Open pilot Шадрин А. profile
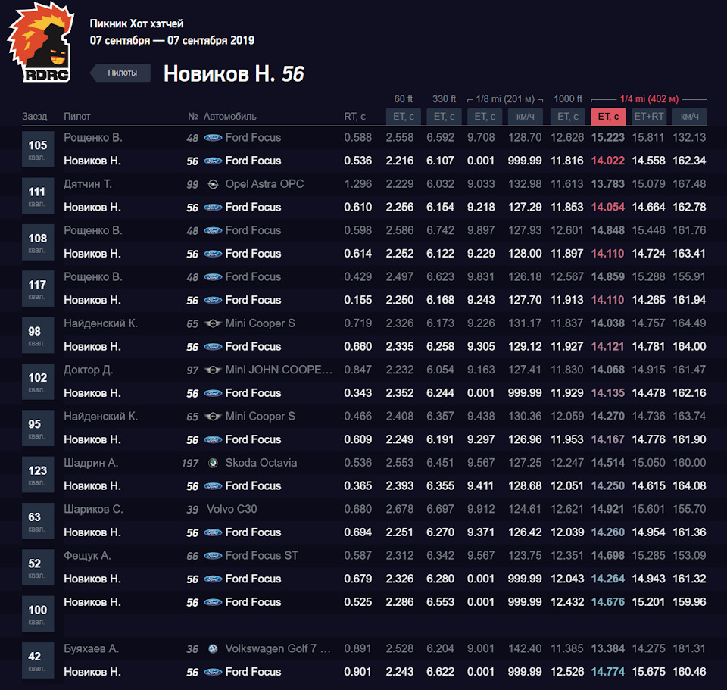Viewport: 727px width, 690px height. click(x=91, y=462)
